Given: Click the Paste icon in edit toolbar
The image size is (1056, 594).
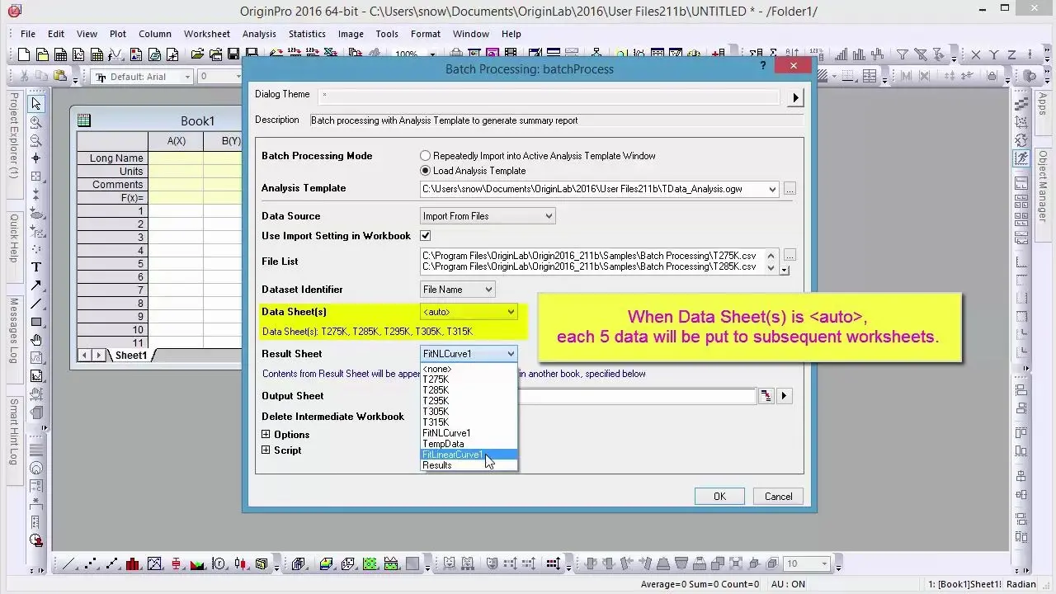Looking at the screenshot, I should tap(60, 77).
